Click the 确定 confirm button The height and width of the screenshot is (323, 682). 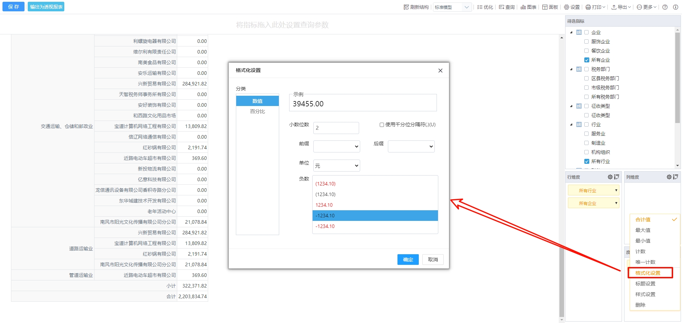[x=408, y=260]
